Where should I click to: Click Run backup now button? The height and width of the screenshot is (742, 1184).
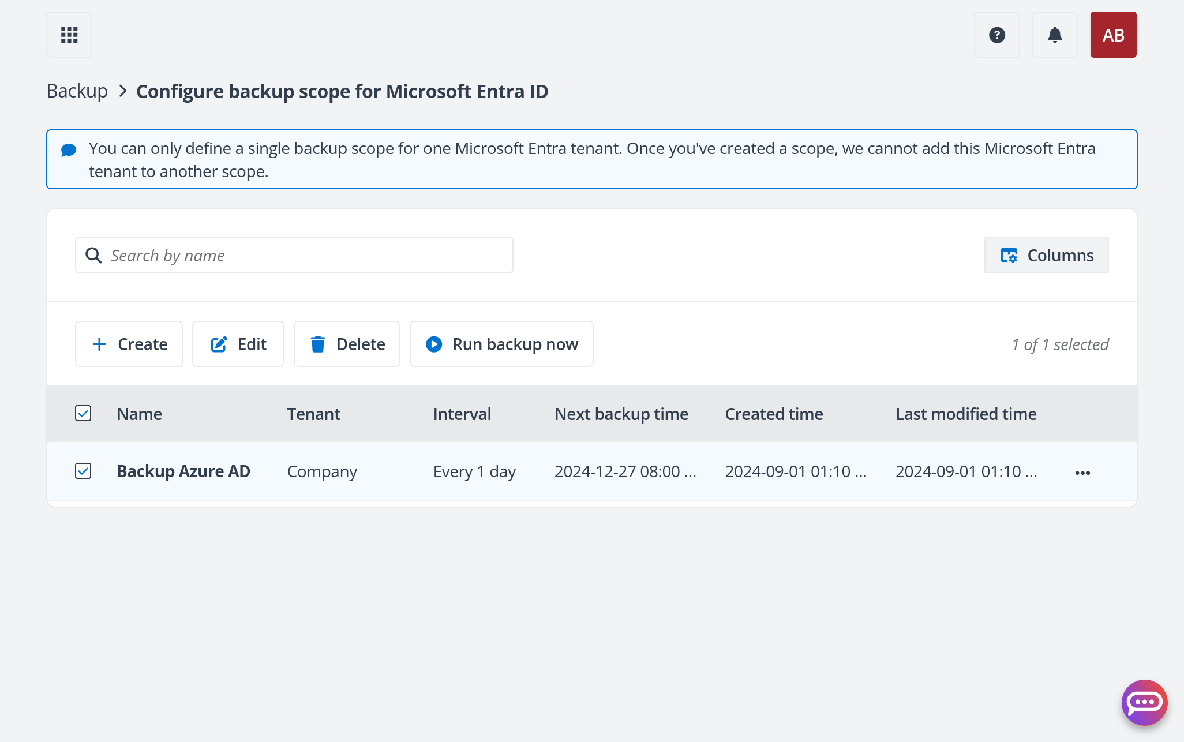(501, 344)
